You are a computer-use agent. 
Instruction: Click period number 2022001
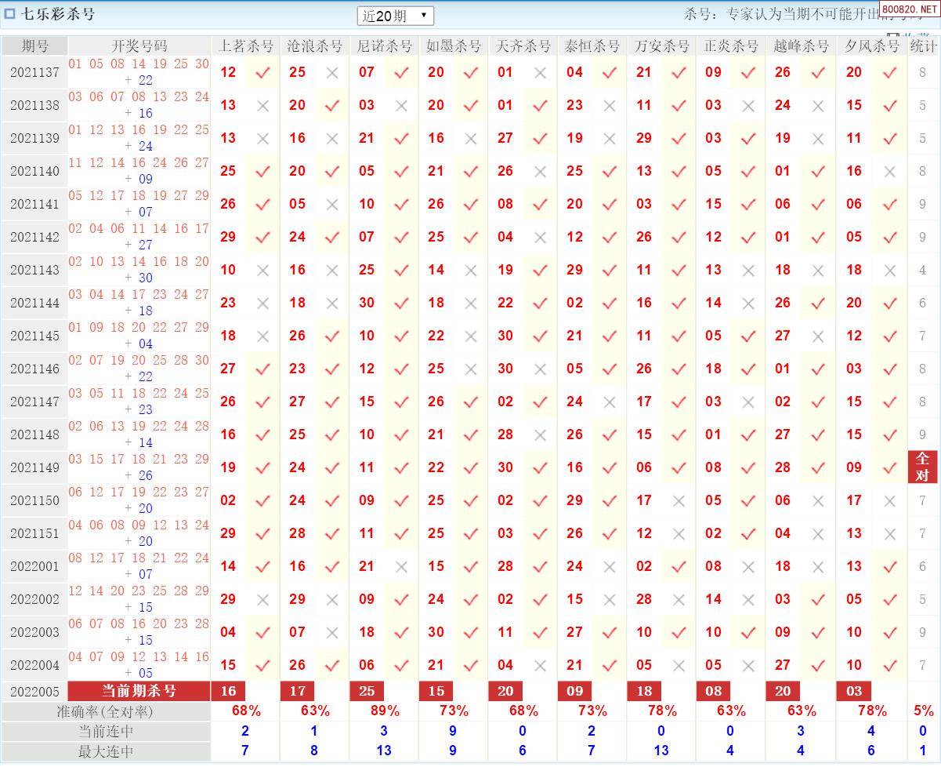[x=35, y=566]
